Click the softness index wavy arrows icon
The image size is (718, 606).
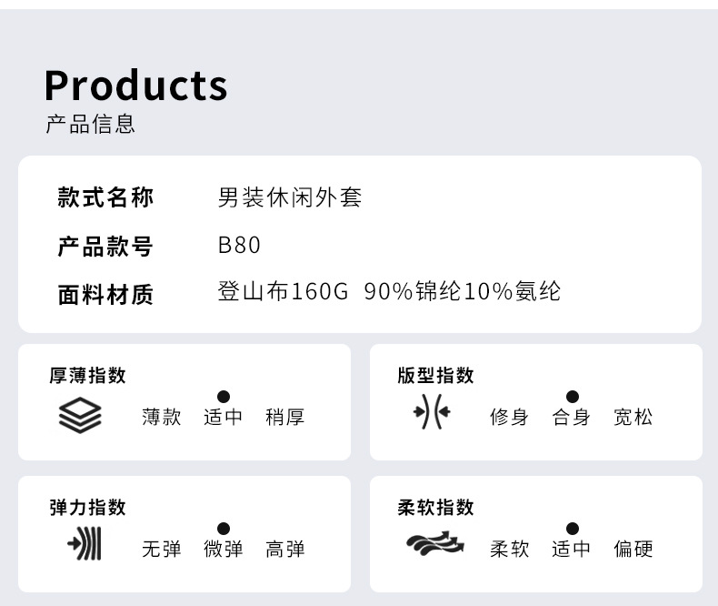[434, 544]
